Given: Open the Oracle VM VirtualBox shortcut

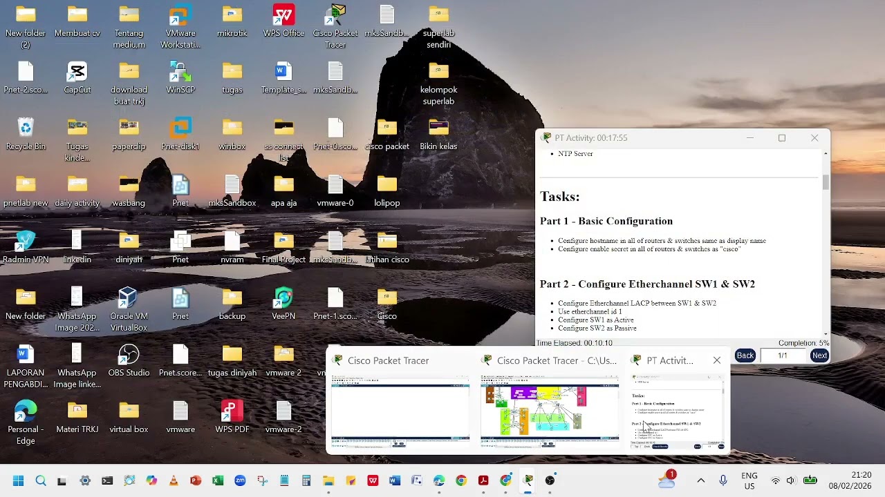Looking at the screenshot, I should pyautogui.click(x=129, y=309).
